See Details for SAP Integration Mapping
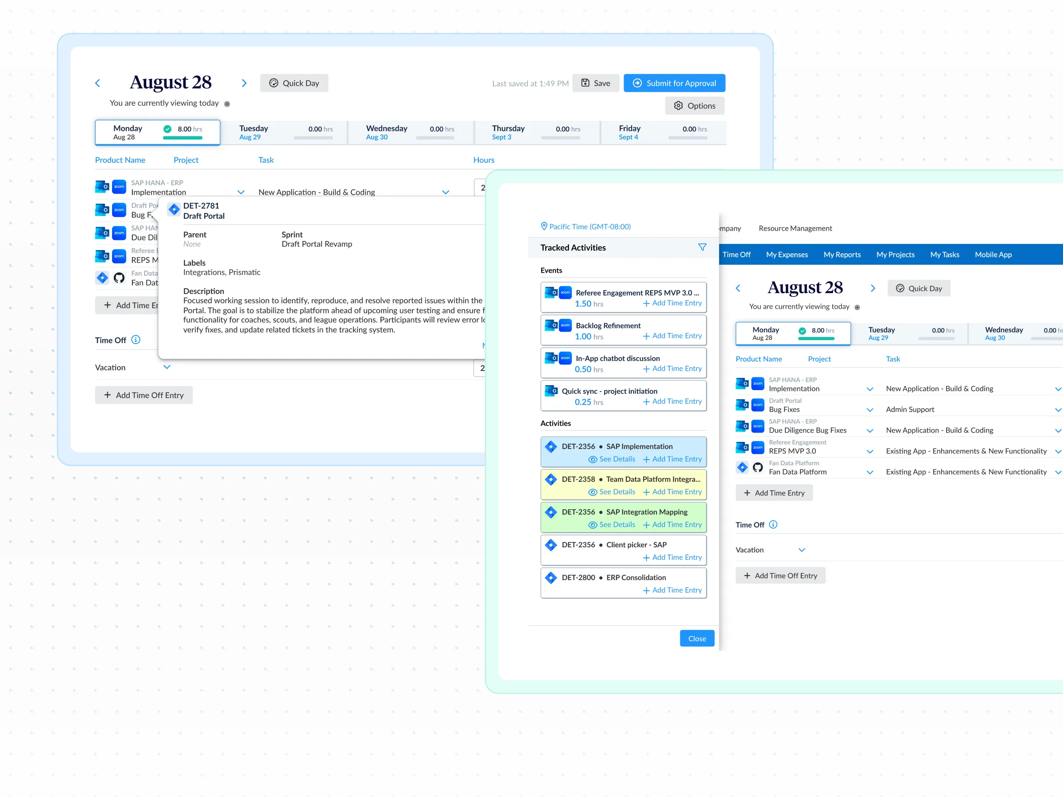1063x797 pixels. 611,524
